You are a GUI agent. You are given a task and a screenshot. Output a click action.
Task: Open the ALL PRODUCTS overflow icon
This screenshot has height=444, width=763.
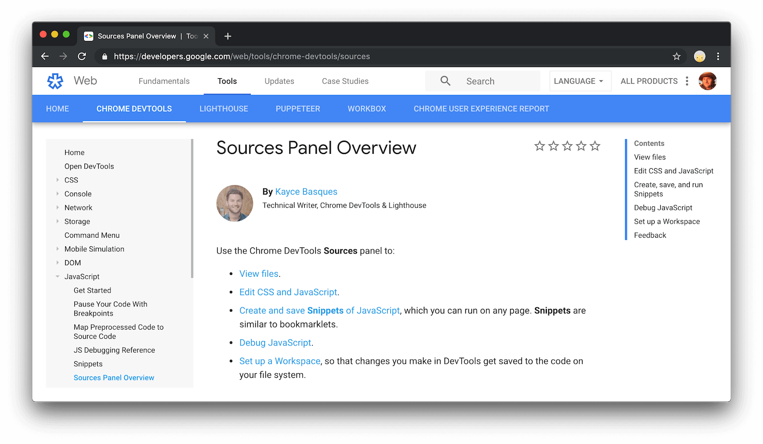click(x=687, y=81)
